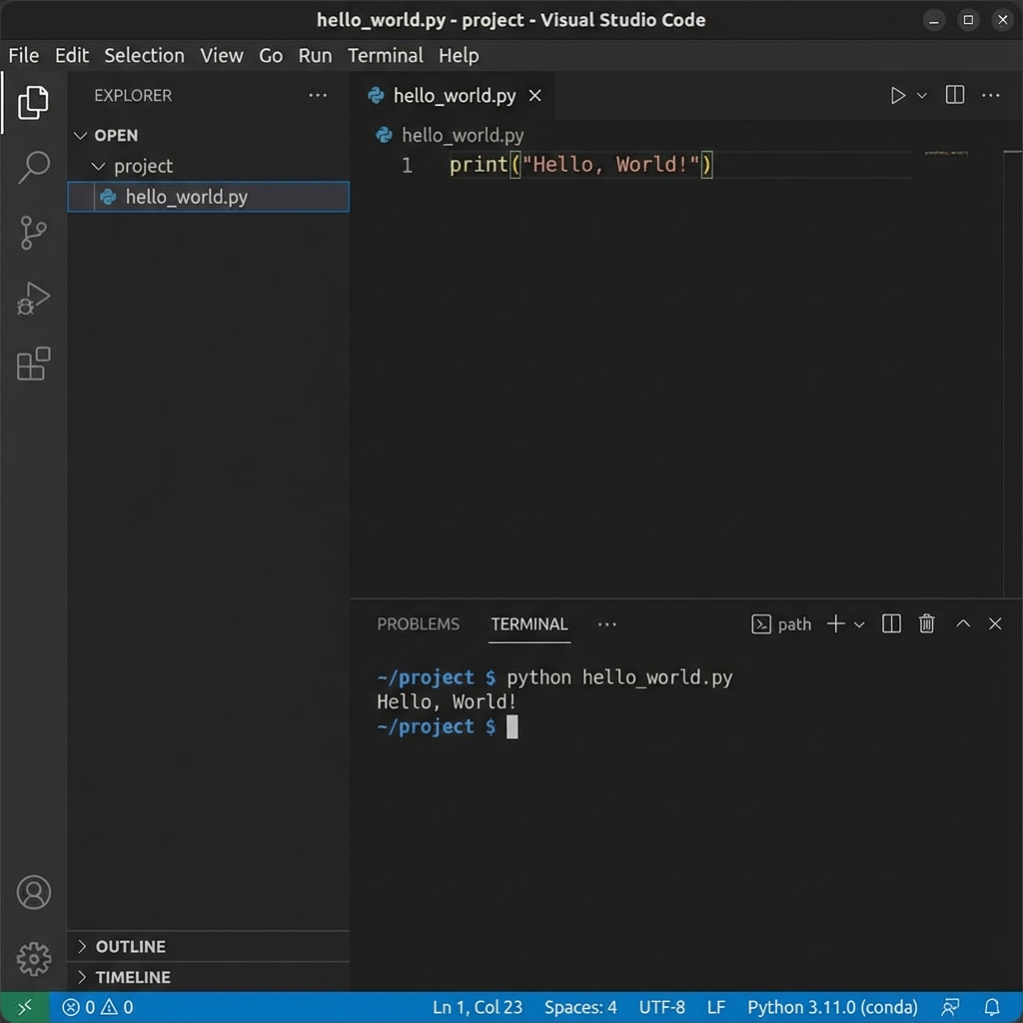The image size is (1023, 1023).
Task: Open the Run menu
Action: (x=315, y=56)
